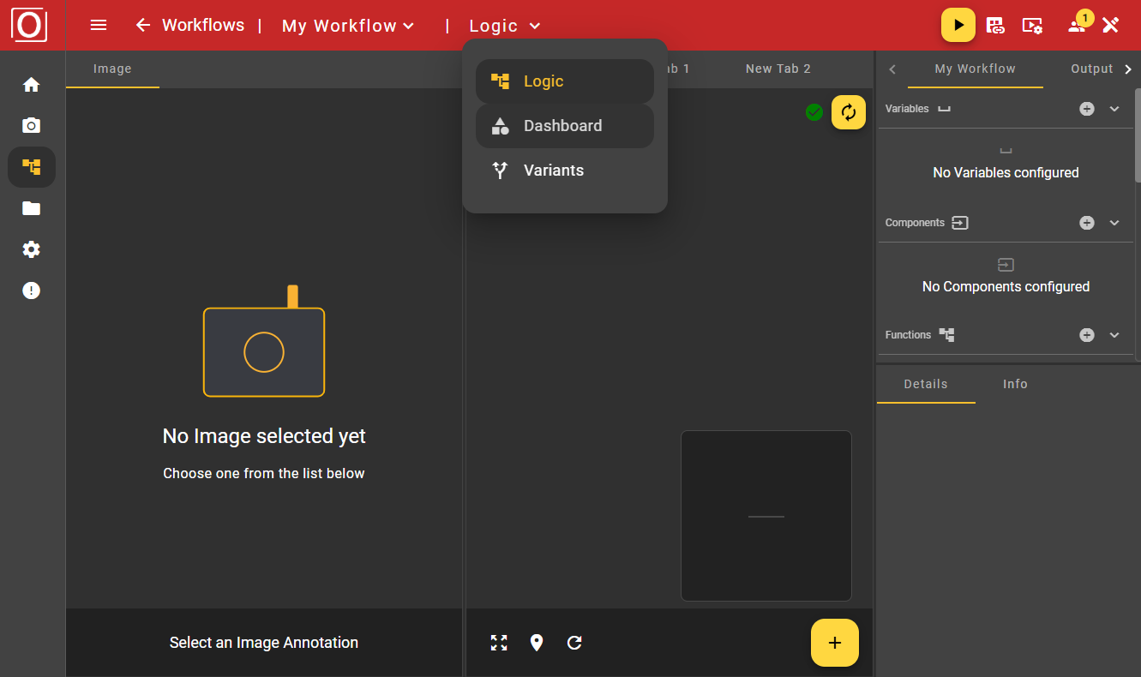This screenshot has height=677, width=1141.
Task: Switch to the New Tab 2 tab
Action: pos(778,69)
